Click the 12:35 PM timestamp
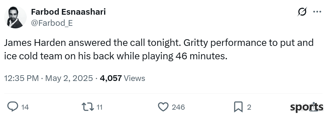The image size is (328, 117). pos(21,78)
